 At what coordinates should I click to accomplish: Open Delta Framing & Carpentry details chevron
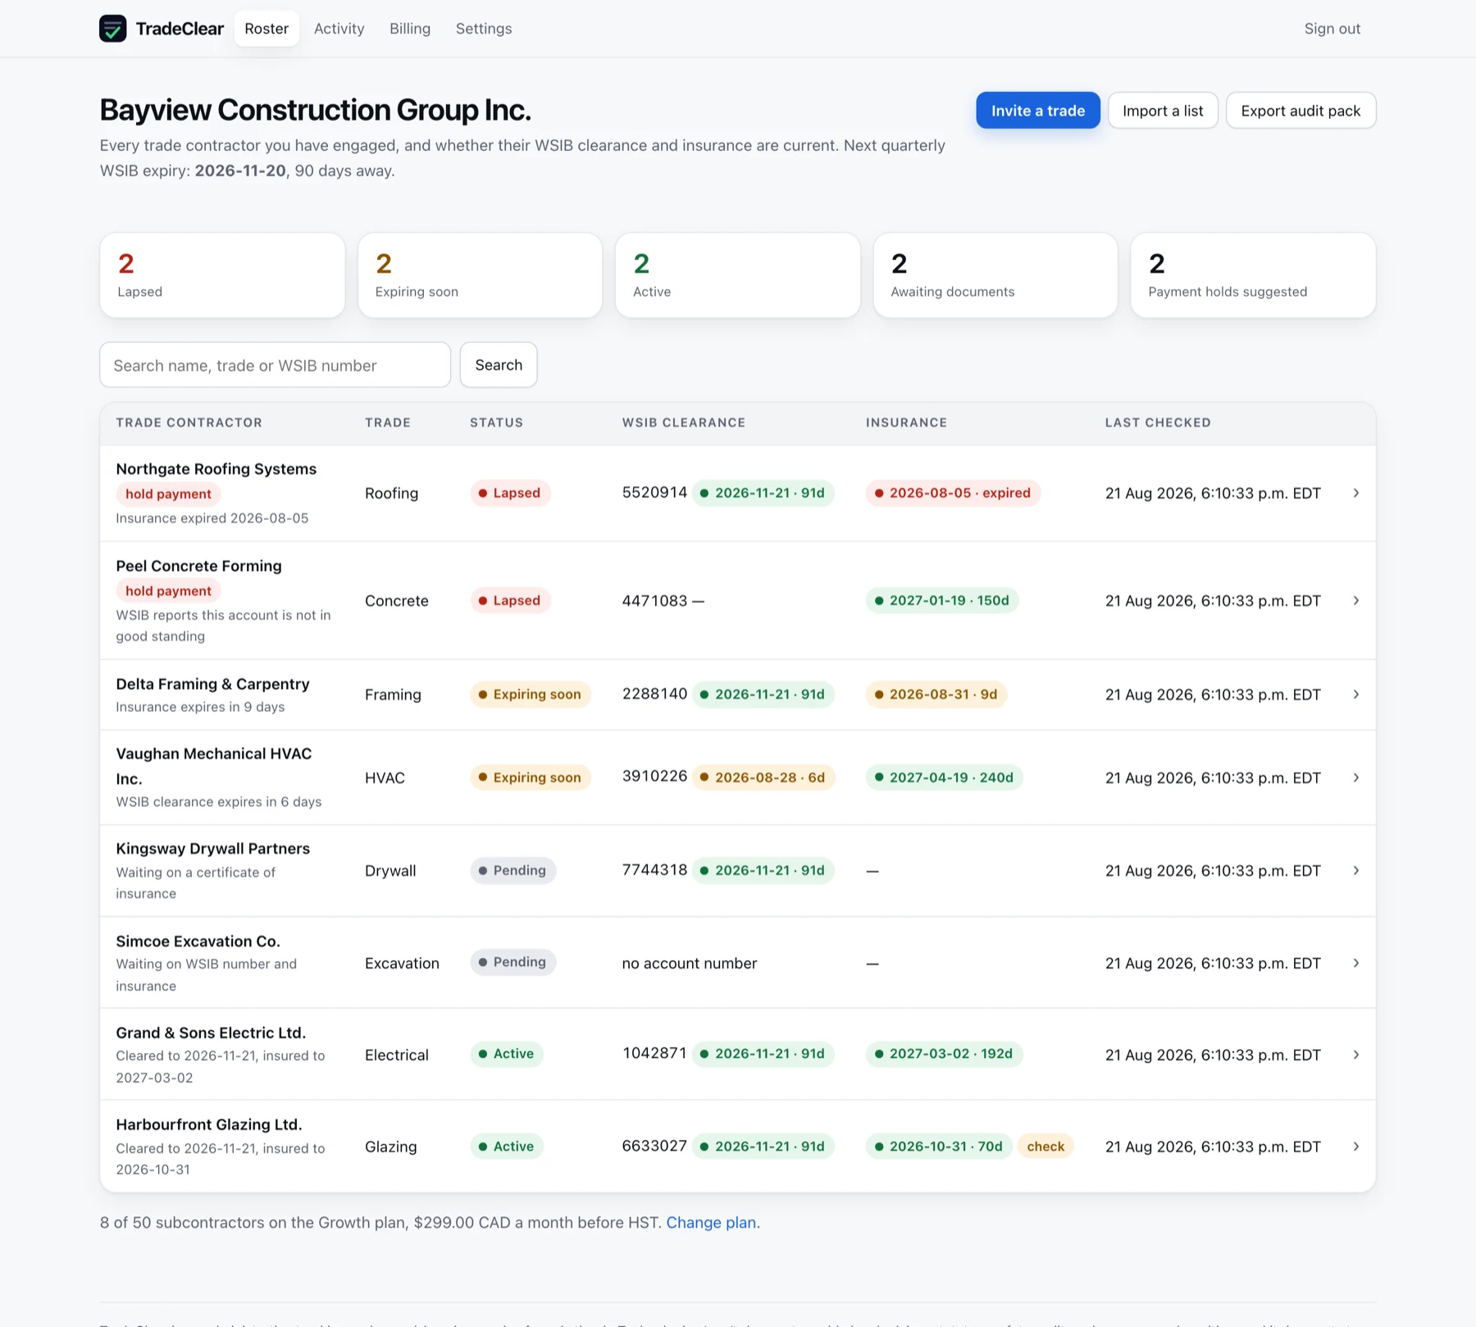pos(1356,695)
